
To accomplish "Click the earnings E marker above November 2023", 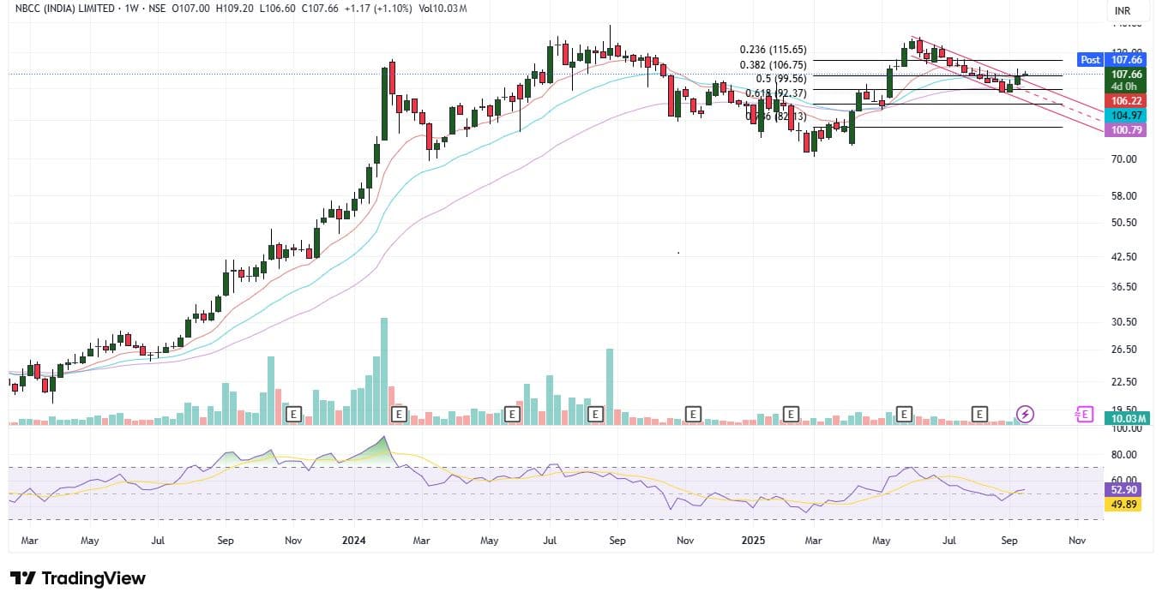I will (x=294, y=415).
